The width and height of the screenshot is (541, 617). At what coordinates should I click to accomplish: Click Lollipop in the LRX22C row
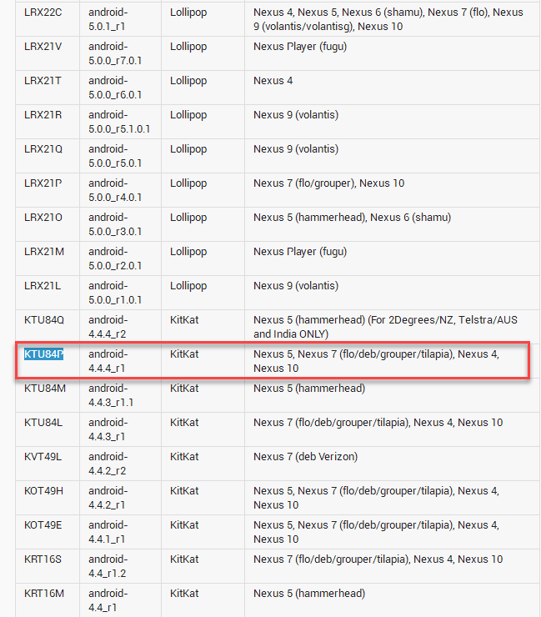tap(188, 13)
